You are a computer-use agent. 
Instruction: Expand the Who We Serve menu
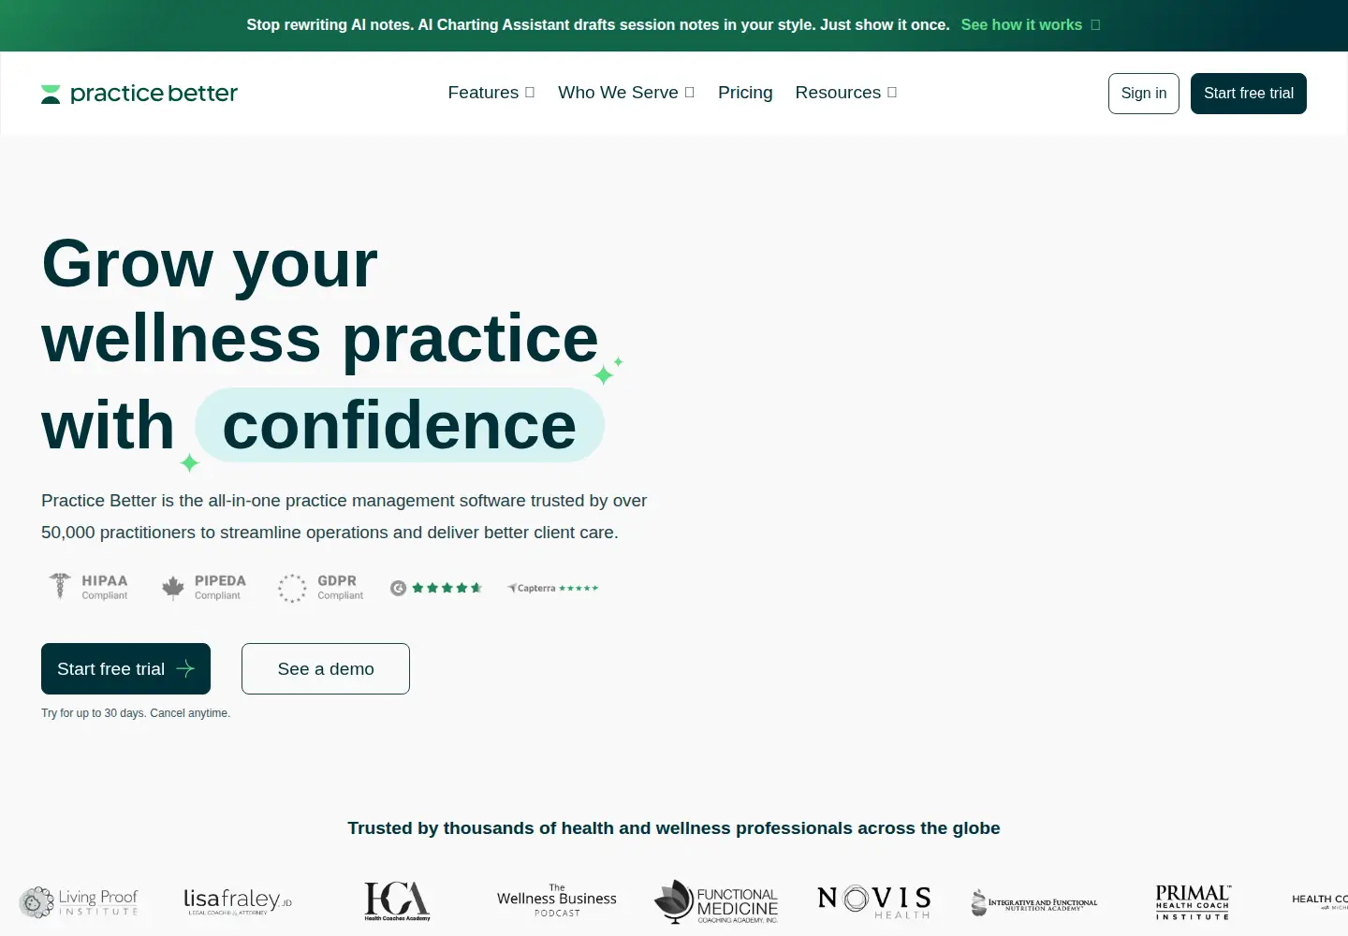(x=626, y=93)
